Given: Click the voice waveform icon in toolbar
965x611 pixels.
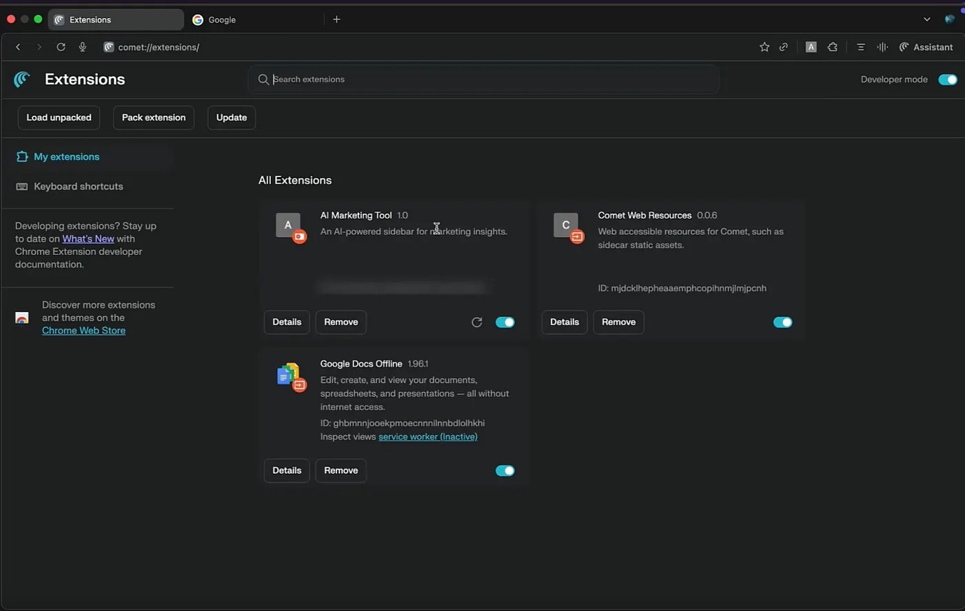Looking at the screenshot, I should point(882,47).
